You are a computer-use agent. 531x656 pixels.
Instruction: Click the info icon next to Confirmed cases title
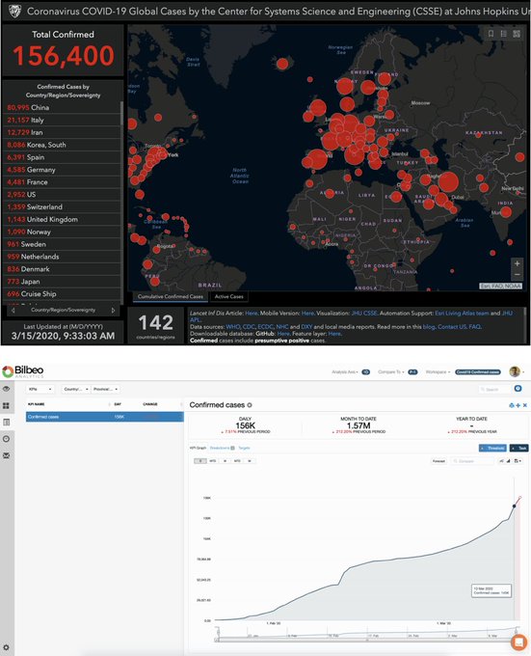pos(250,405)
